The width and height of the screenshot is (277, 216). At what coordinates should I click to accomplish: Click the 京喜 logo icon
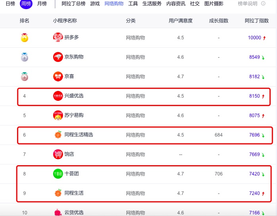58,76
